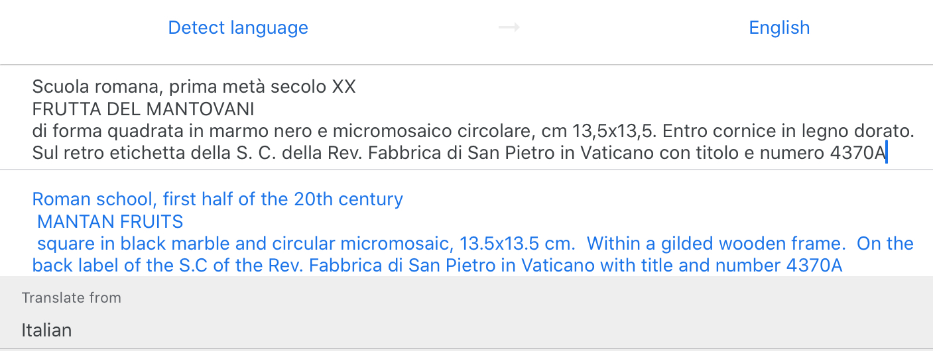This screenshot has height=351, width=933.
Task: Open the Detect language source selector
Action: coord(238,27)
